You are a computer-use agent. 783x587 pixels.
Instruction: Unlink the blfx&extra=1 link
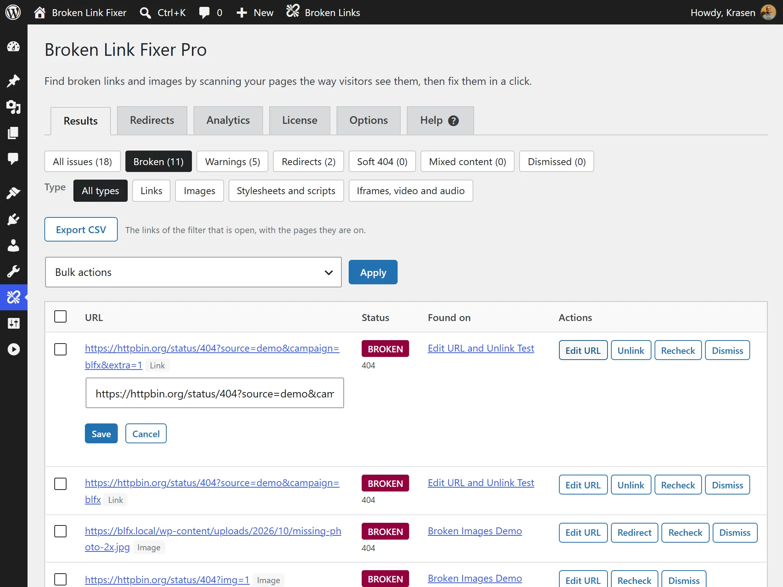pos(631,350)
